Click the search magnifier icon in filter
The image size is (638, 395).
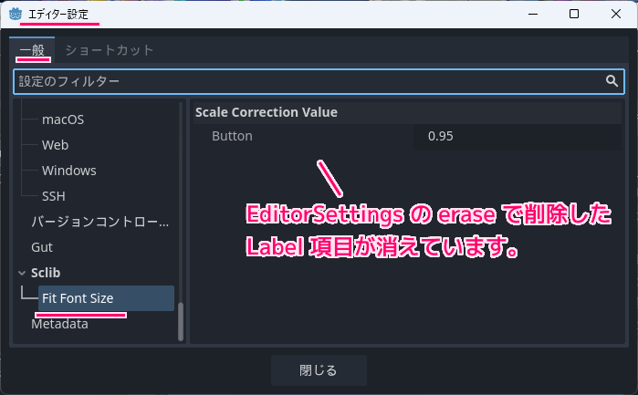click(612, 81)
